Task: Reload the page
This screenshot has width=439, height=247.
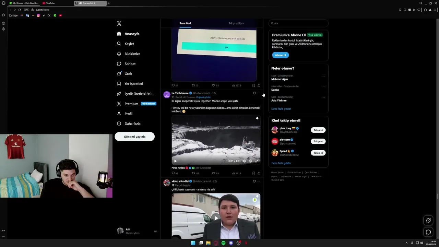Action: coord(20,10)
